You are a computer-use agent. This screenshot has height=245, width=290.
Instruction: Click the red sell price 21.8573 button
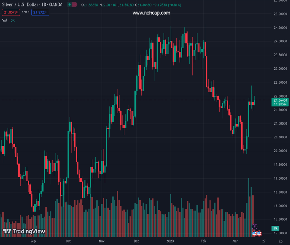(11, 12)
